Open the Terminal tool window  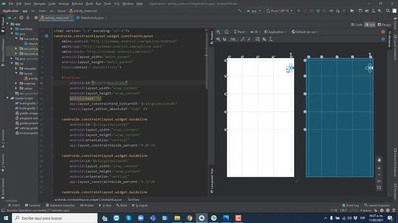coord(32,205)
